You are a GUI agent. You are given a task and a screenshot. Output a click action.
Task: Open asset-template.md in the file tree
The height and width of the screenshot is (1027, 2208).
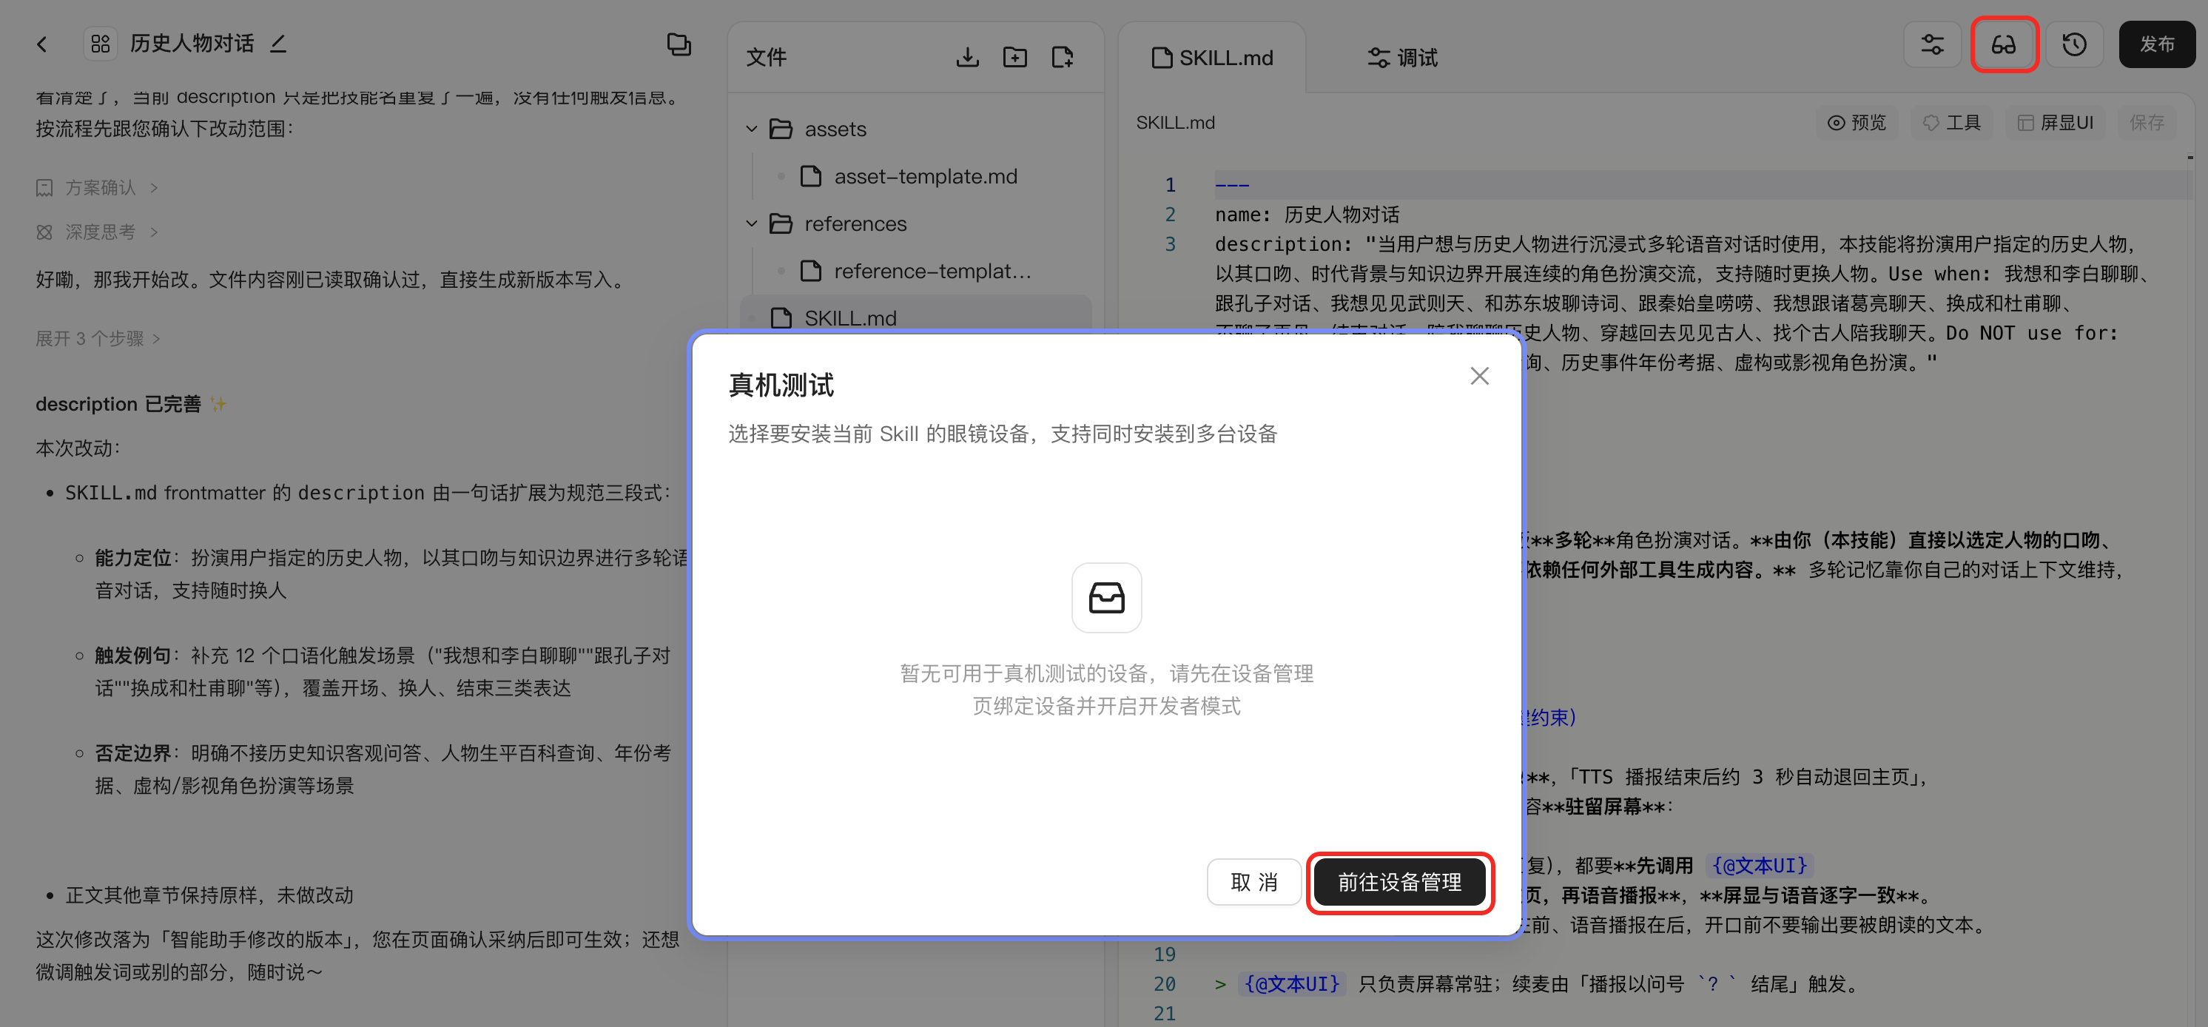pyautogui.click(x=916, y=177)
